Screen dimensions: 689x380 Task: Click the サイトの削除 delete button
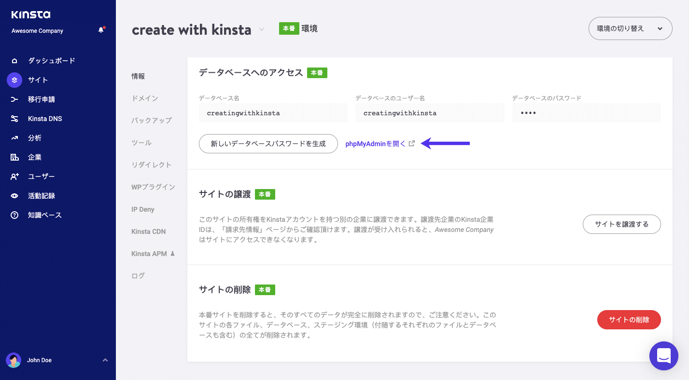click(629, 320)
